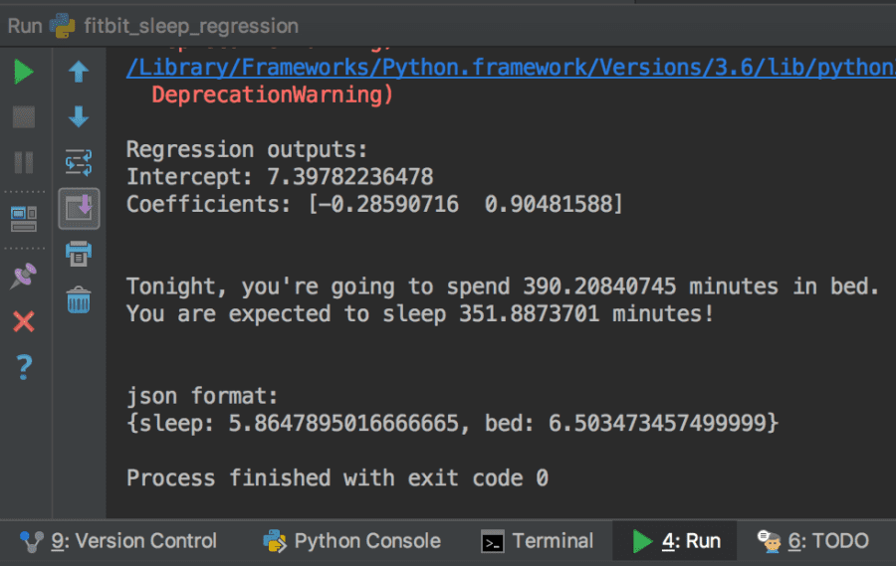
Task: Open the 6: TODO tool window
Action: coord(813,541)
